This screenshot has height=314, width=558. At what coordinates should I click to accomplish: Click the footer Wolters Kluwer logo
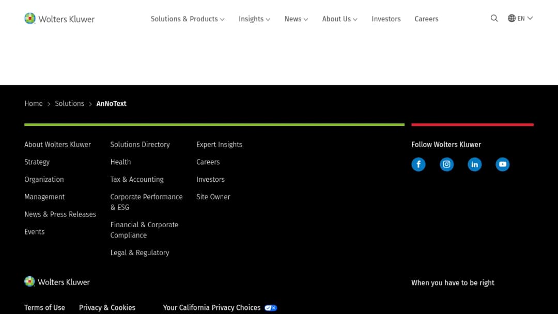pos(57,282)
